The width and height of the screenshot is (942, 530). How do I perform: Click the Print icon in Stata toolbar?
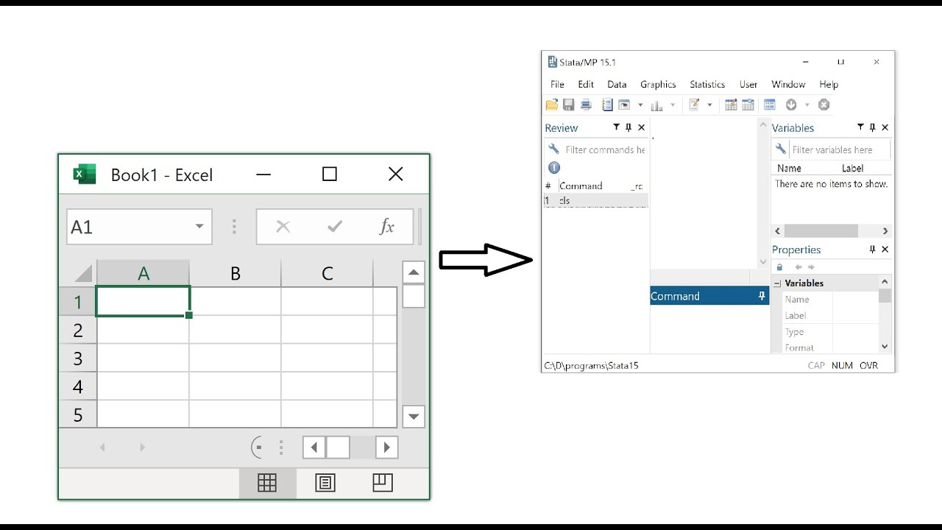coord(586,105)
